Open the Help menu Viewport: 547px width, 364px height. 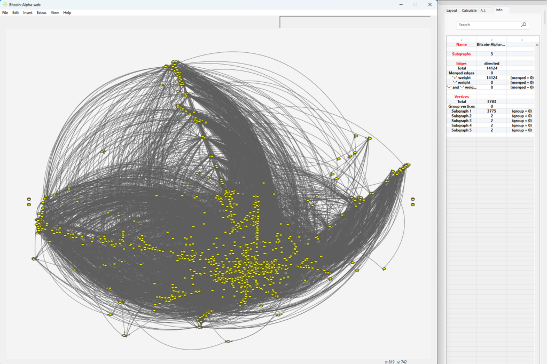[x=67, y=13]
